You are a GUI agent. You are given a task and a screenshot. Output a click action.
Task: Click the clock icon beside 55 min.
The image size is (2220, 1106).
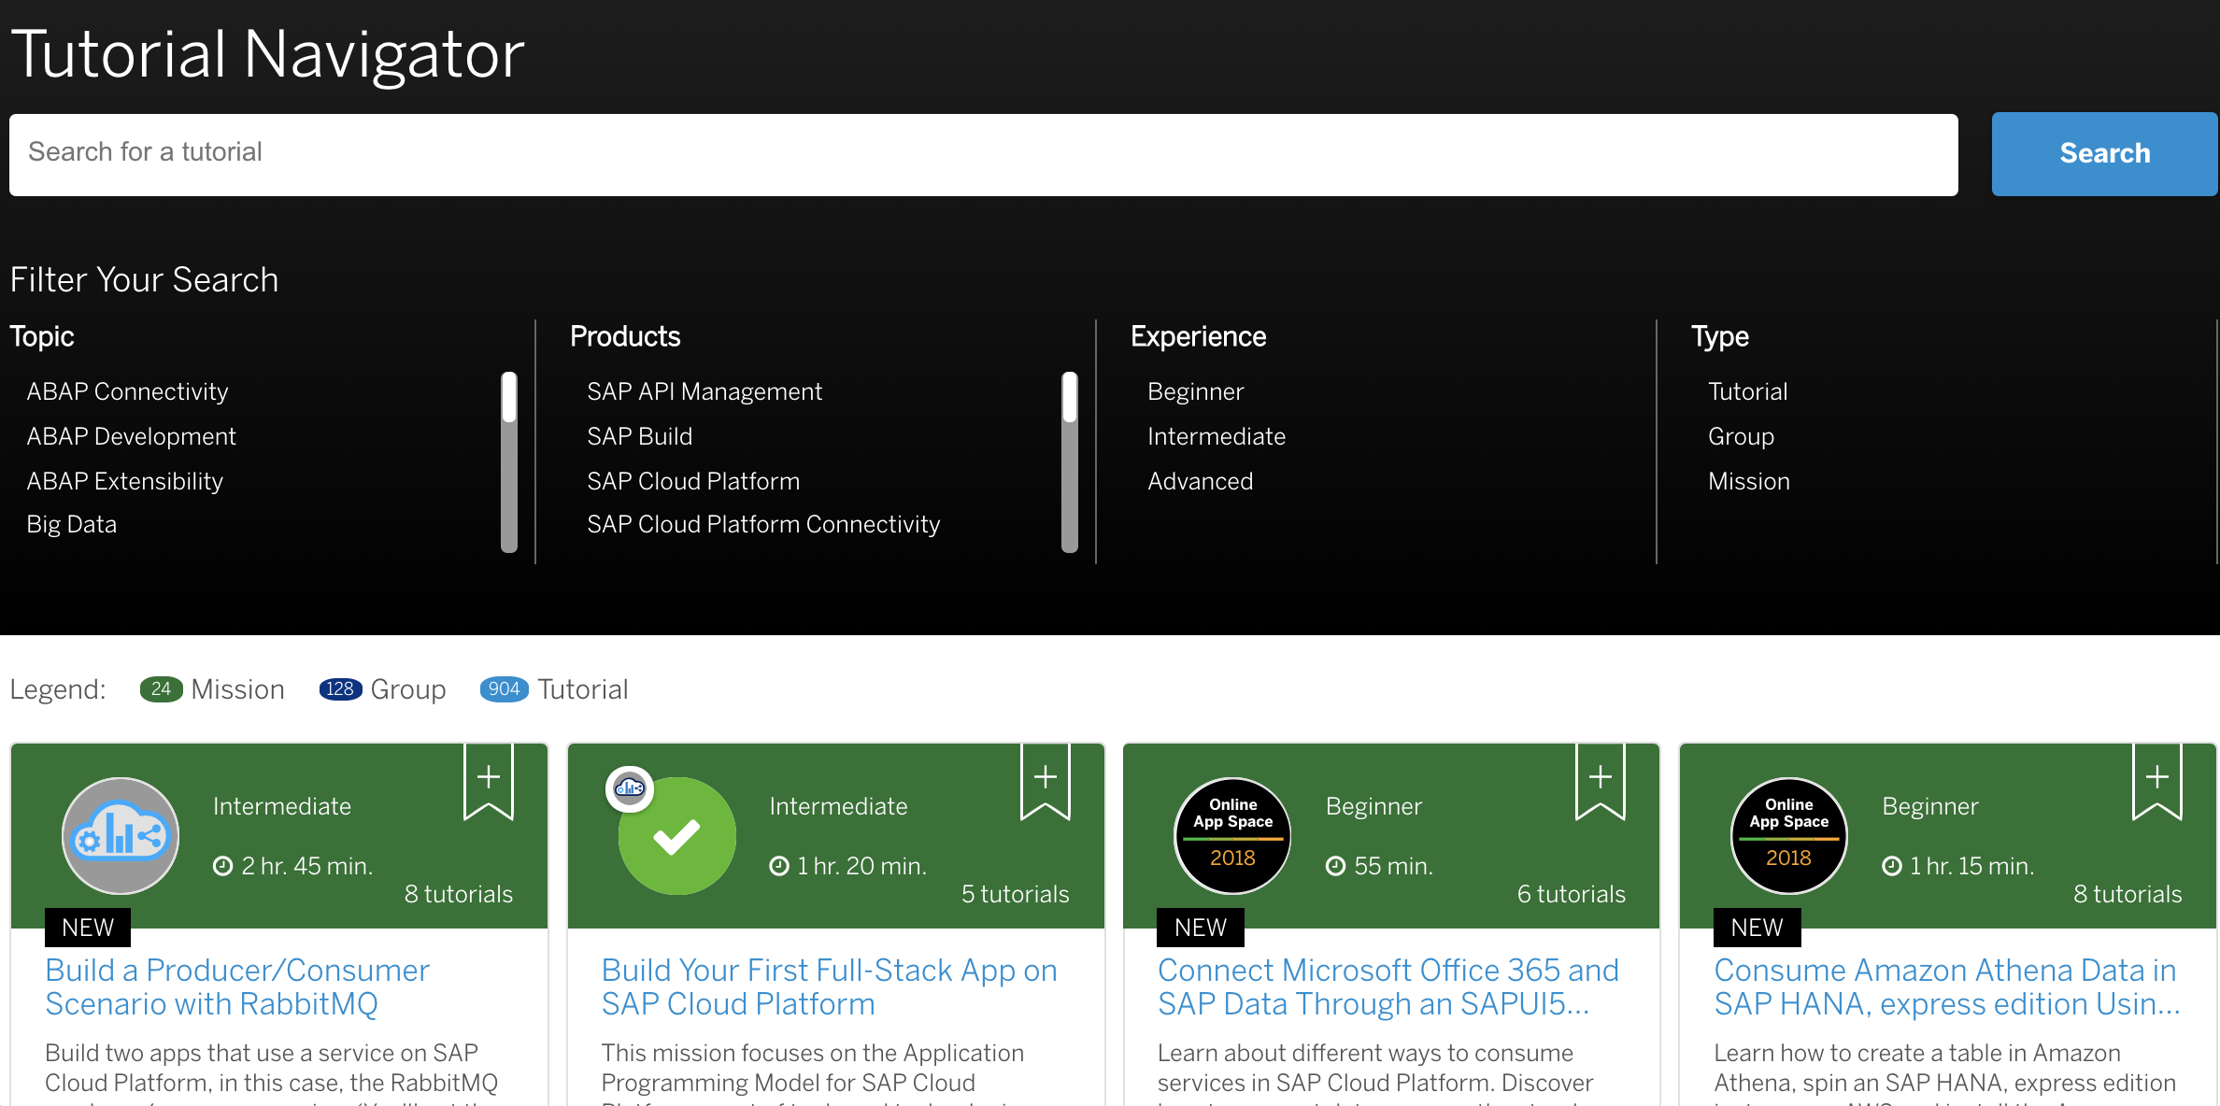click(x=1335, y=866)
